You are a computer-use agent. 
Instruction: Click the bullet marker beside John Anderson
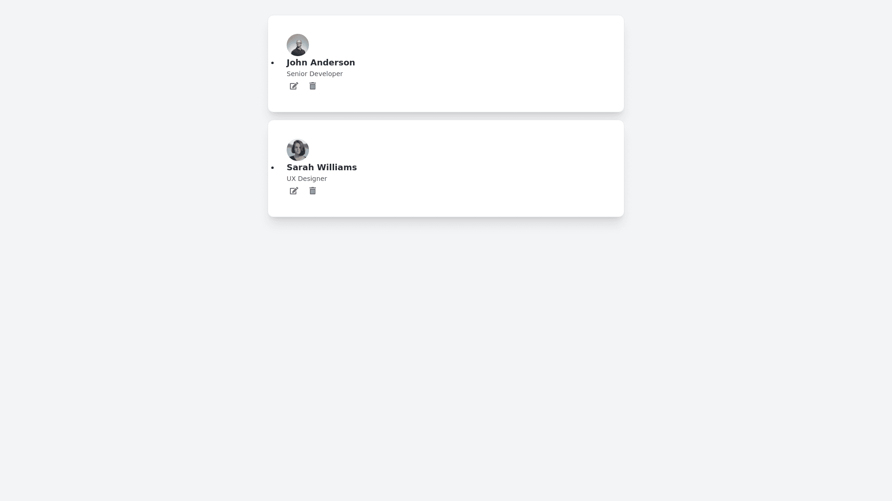tap(273, 63)
